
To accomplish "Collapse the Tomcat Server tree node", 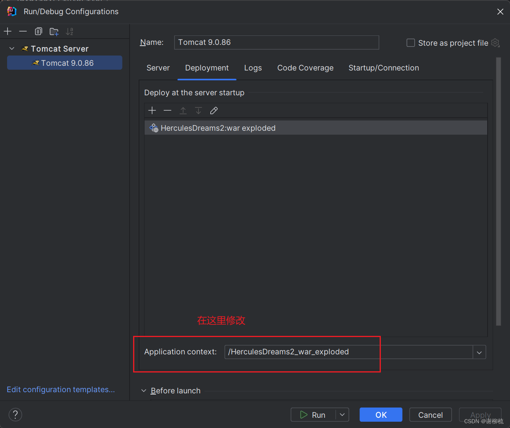I will tap(12, 48).
